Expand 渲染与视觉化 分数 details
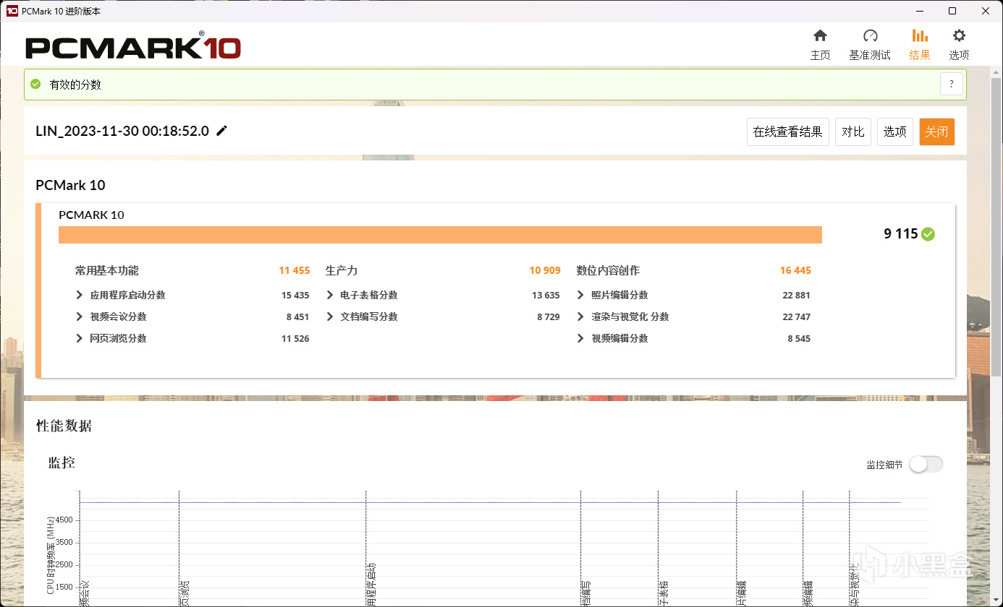The width and height of the screenshot is (1003, 607). click(x=580, y=317)
